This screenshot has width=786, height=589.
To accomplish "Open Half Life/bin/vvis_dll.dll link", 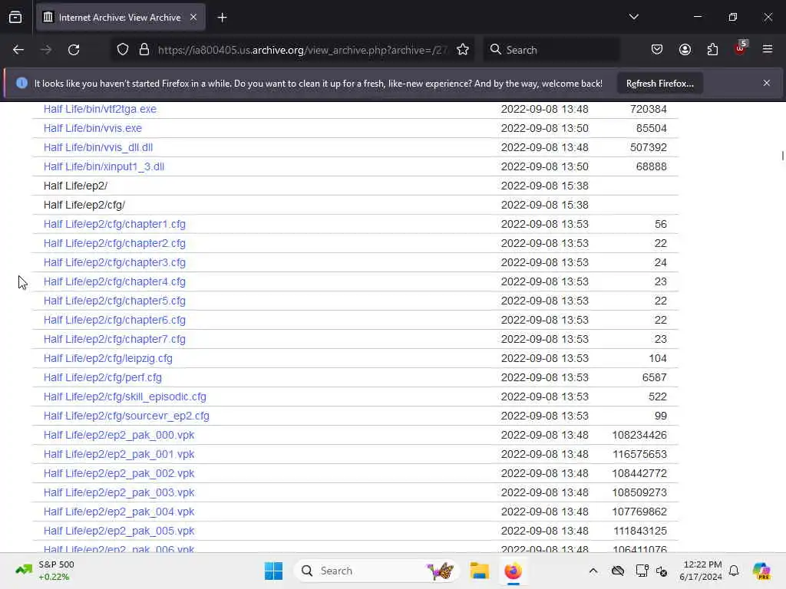I will pos(98,147).
